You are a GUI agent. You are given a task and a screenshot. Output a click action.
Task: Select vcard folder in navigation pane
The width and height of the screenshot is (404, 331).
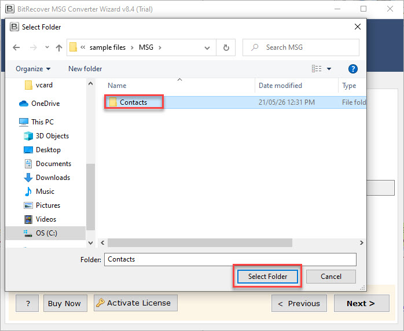(x=39, y=85)
